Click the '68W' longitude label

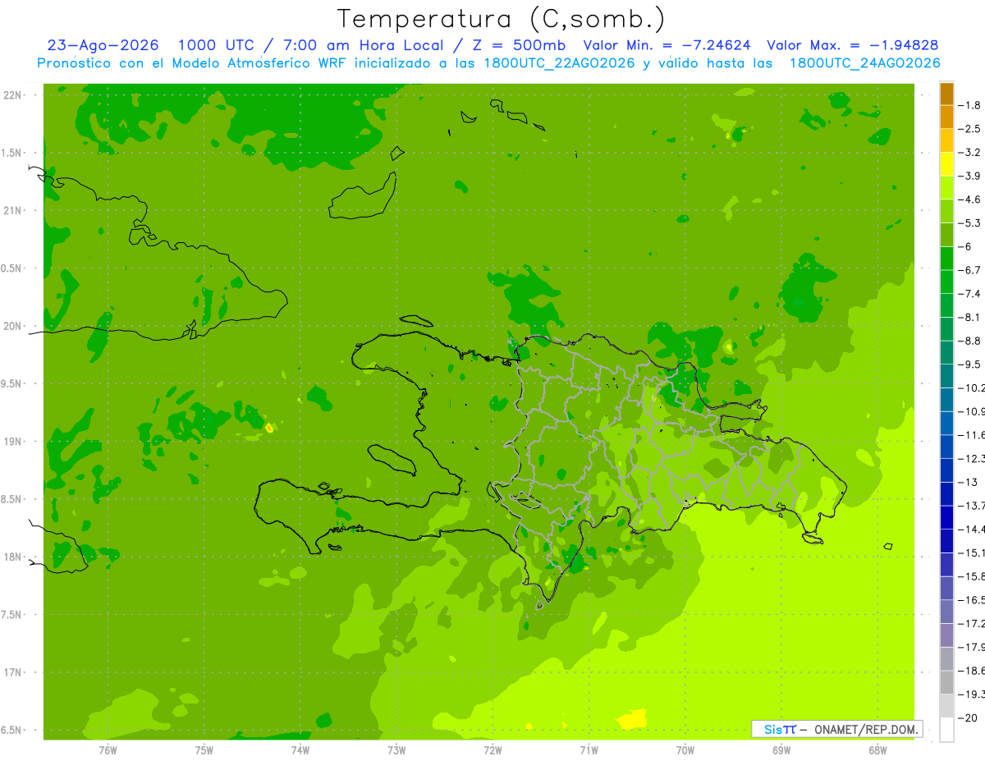pos(877,750)
